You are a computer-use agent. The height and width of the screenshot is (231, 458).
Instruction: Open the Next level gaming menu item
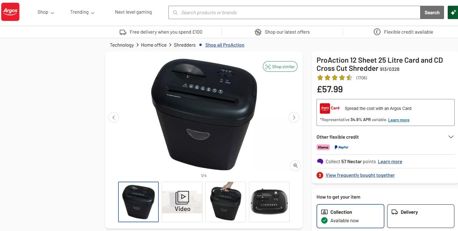click(x=133, y=12)
